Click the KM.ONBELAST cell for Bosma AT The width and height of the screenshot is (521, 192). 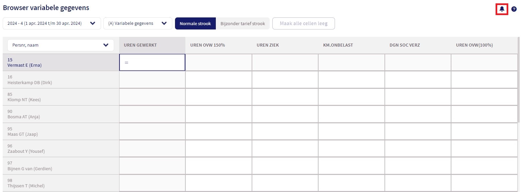point(351,114)
